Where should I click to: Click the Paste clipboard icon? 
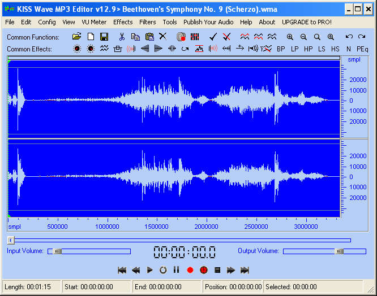[x=149, y=37]
